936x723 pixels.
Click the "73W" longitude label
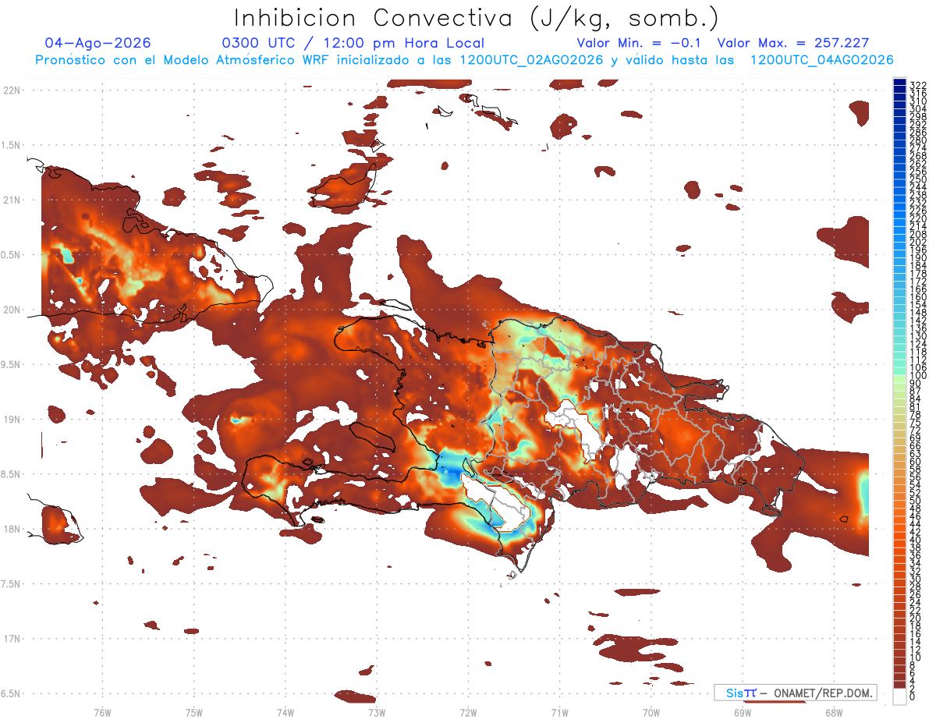click(x=377, y=713)
